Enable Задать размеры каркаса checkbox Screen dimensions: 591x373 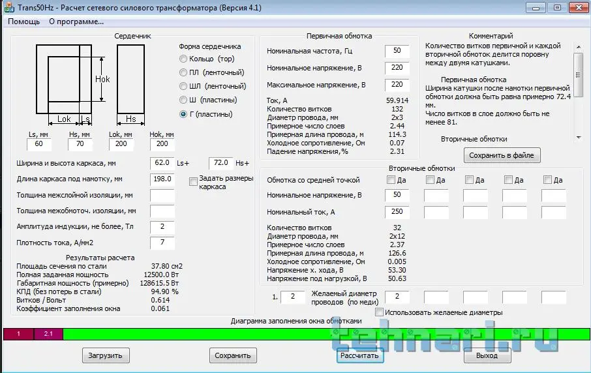click(193, 181)
